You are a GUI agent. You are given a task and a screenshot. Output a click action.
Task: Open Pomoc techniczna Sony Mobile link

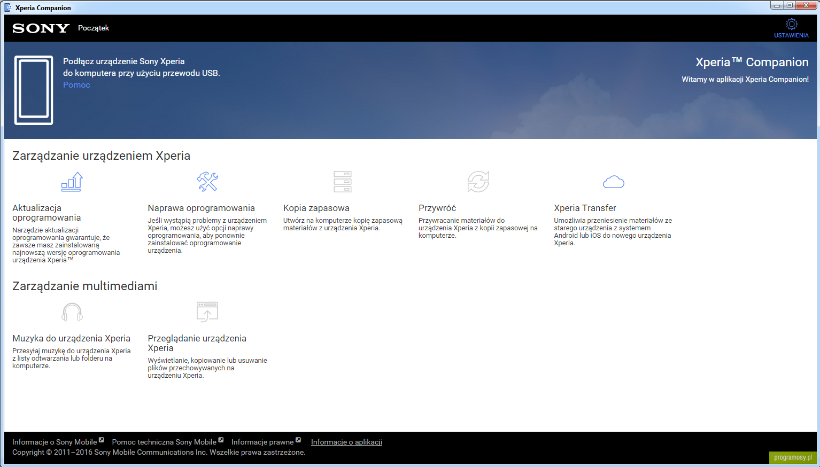click(164, 442)
